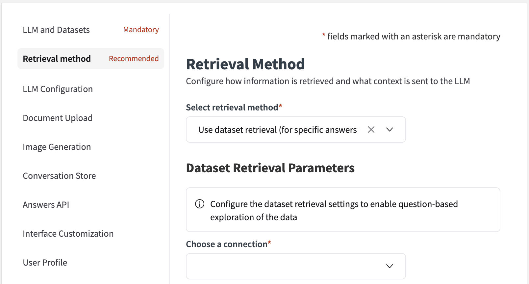The width and height of the screenshot is (529, 284).
Task: Click the Retrieval method sidebar entry
Action: click(x=57, y=59)
